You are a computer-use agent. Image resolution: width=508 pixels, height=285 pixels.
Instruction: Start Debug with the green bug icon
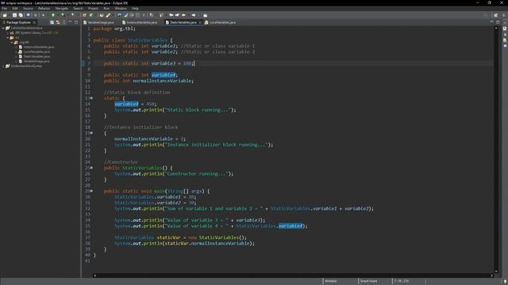pyautogui.click(x=43, y=15)
